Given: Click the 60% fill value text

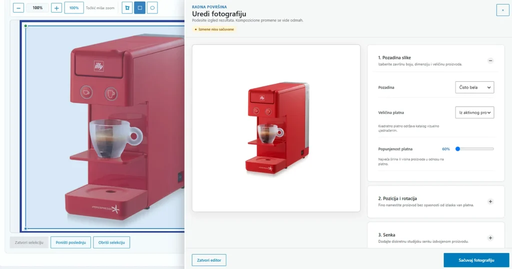Looking at the screenshot, I should pyautogui.click(x=445, y=149).
